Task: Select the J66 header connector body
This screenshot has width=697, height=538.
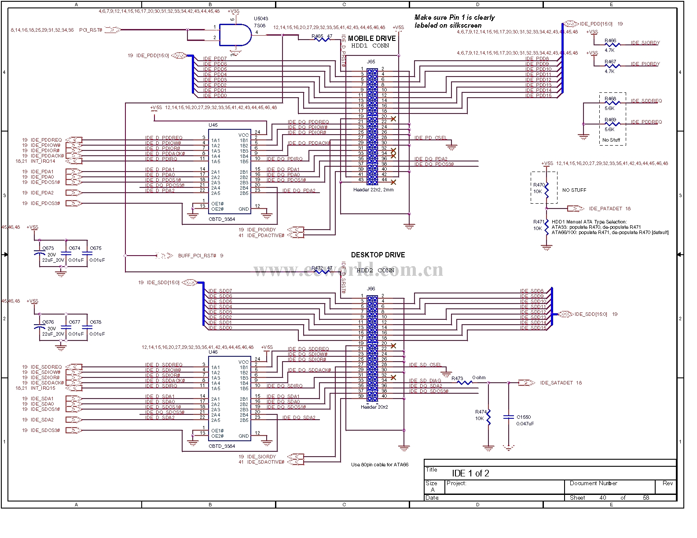Action: [x=372, y=348]
